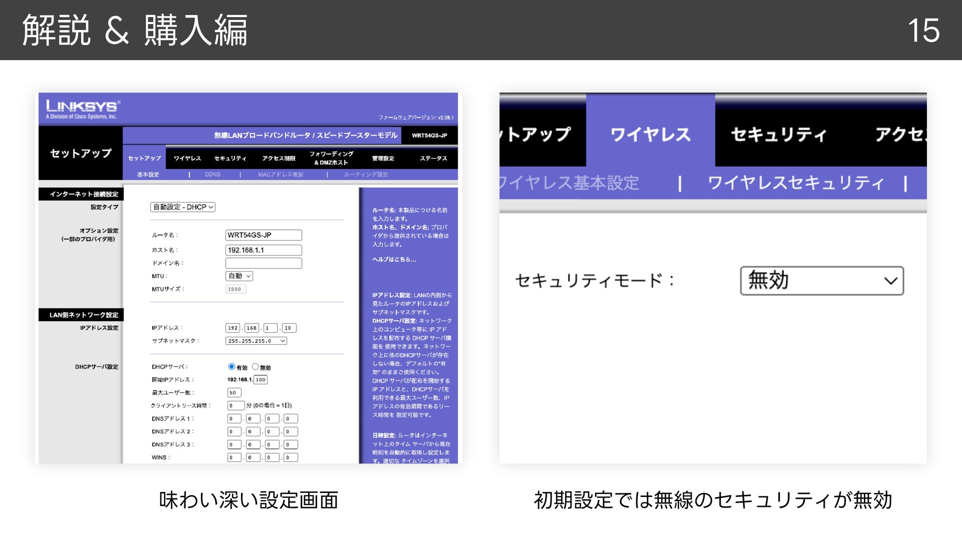
Task: Click slide caption 味わい深い設定画面
Action: click(249, 500)
